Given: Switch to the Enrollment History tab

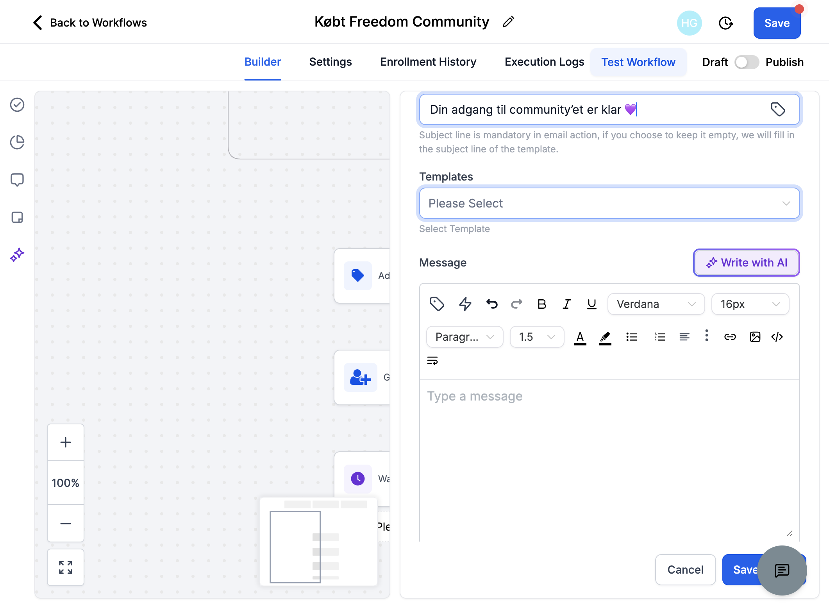Looking at the screenshot, I should tap(428, 62).
